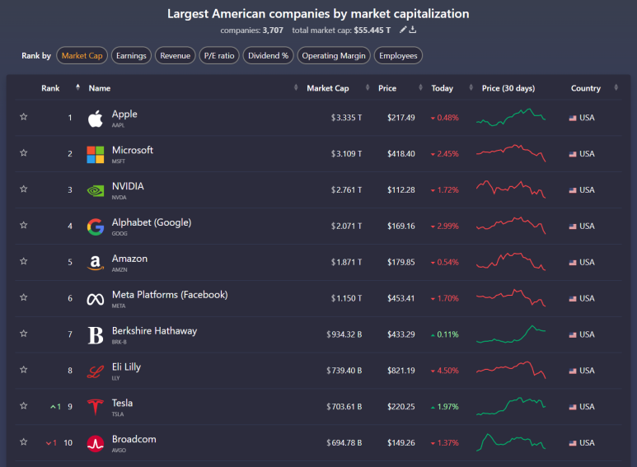Click the Berkshire Hathaway B logo

(x=96, y=335)
